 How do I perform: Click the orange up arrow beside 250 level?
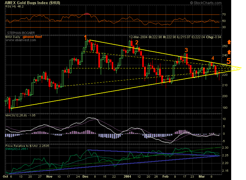pos(229,42)
